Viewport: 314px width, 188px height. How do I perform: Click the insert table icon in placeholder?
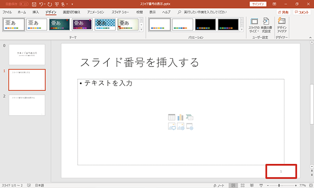click(172, 117)
